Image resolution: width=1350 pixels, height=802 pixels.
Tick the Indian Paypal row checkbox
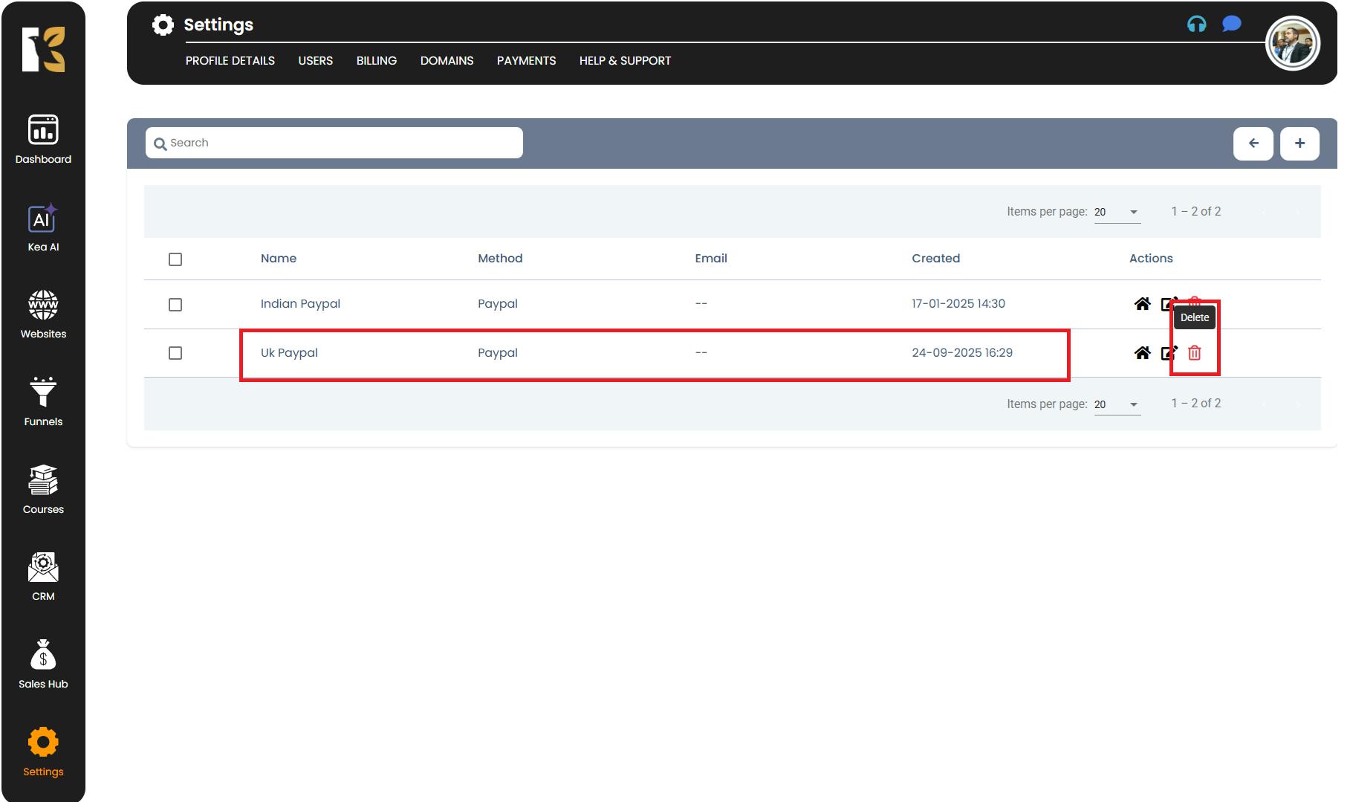pyautogui.click(x=175, y=305)
